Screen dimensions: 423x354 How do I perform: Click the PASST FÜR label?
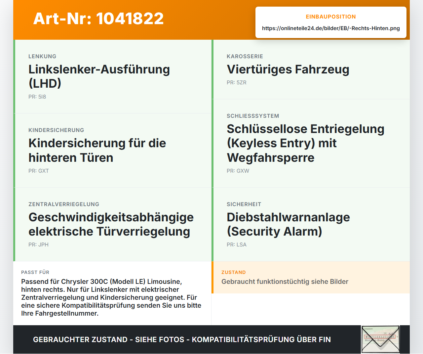pos(35,272)
